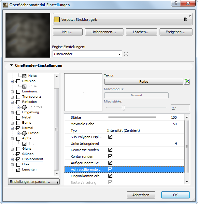Expand the Luminanz tree node
198x204 pixels.
[x=12, y=92]
